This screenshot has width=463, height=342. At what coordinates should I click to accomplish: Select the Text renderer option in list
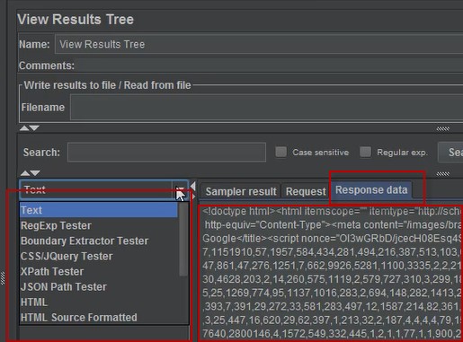click(99, 210)
